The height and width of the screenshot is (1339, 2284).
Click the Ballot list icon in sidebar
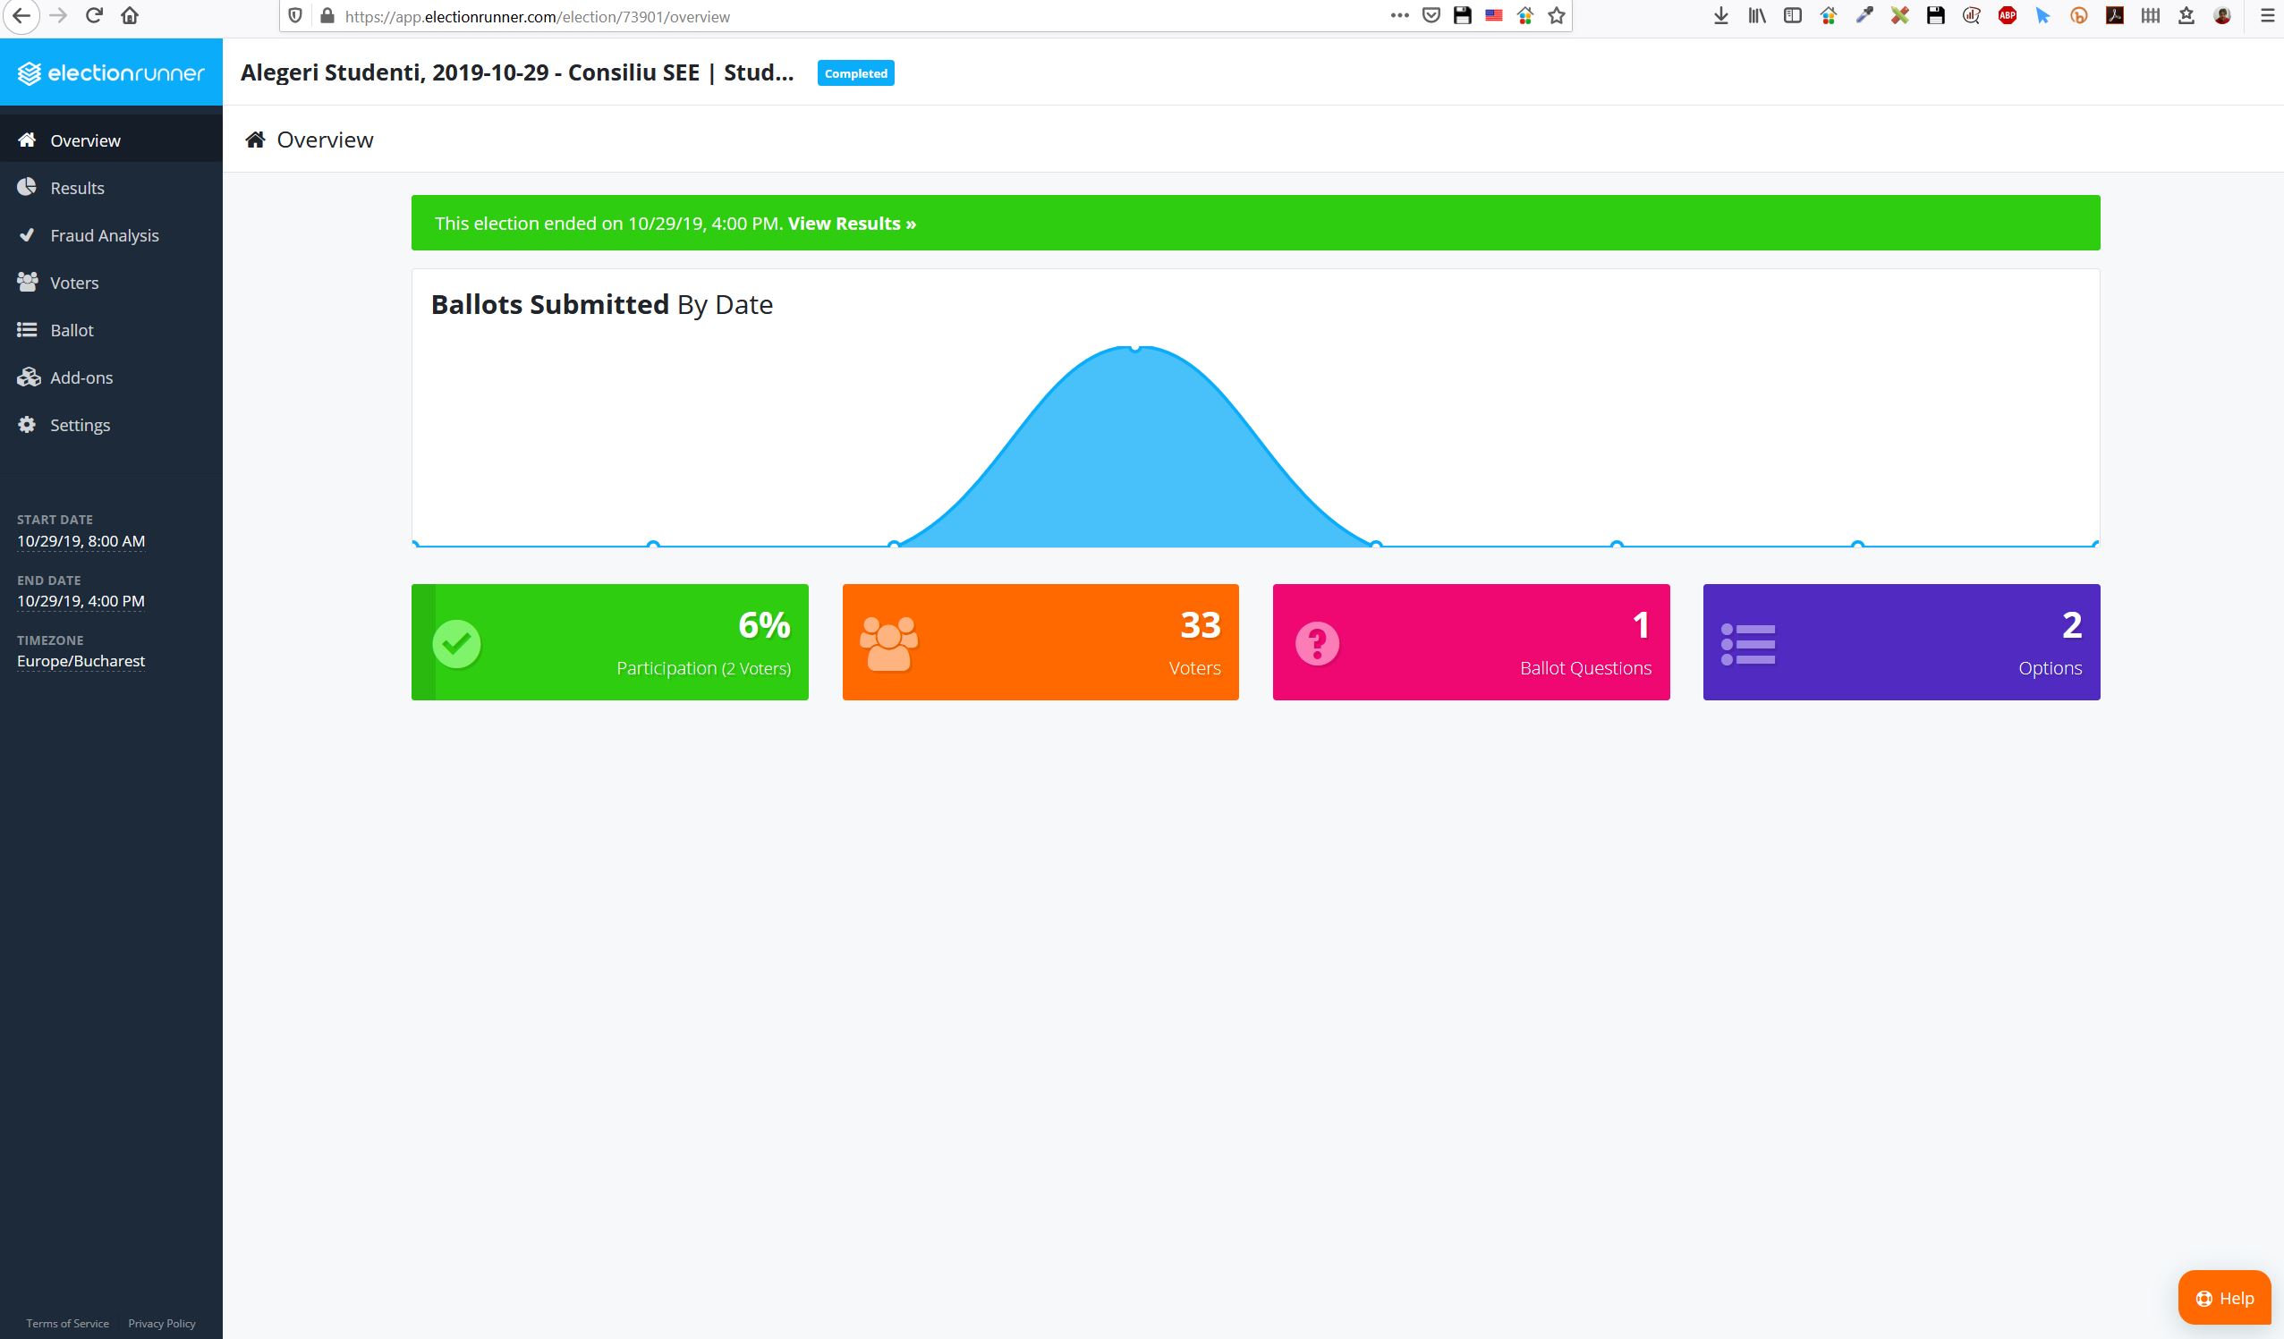[x=27, y=330]
